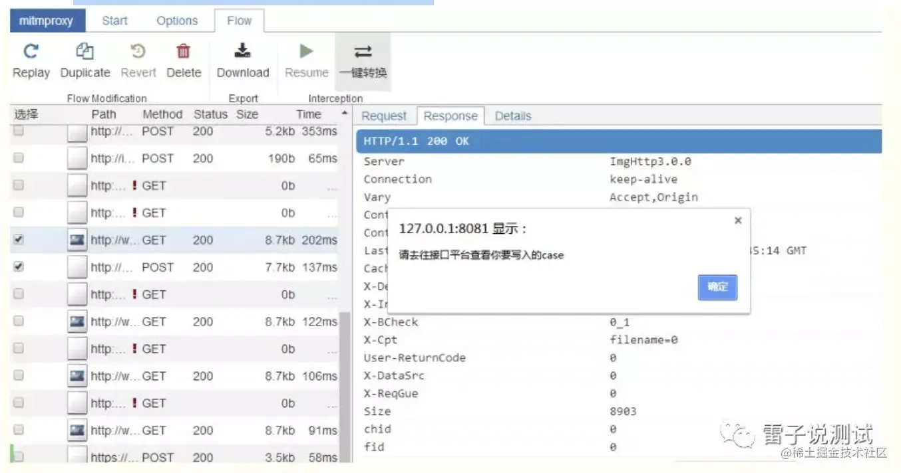Switch to the Options tab

click(x=177, y=21)
